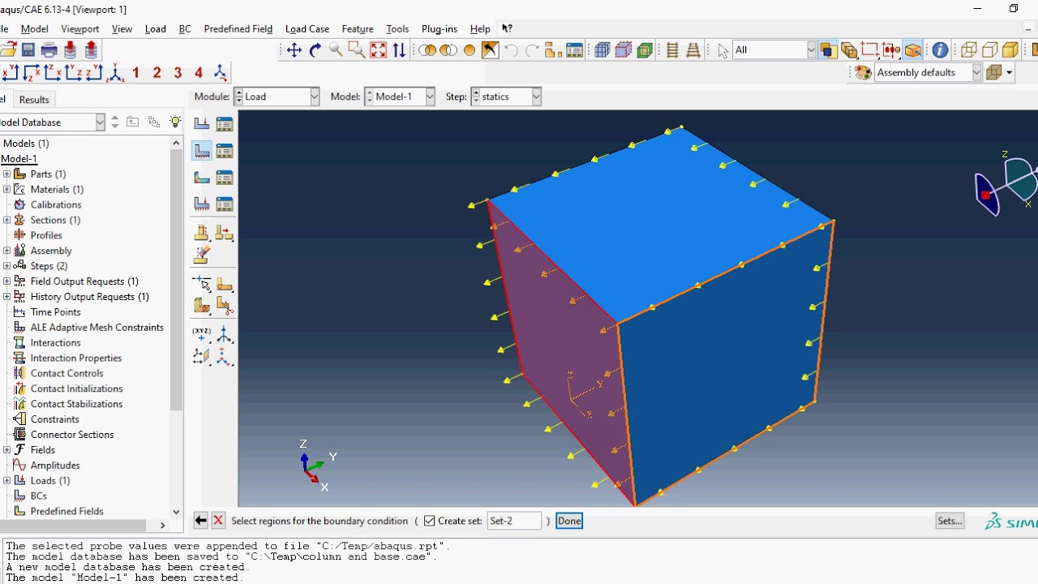Click the Query information icon
Screen dimensions: 1038x584
click(x=940, y=50)
